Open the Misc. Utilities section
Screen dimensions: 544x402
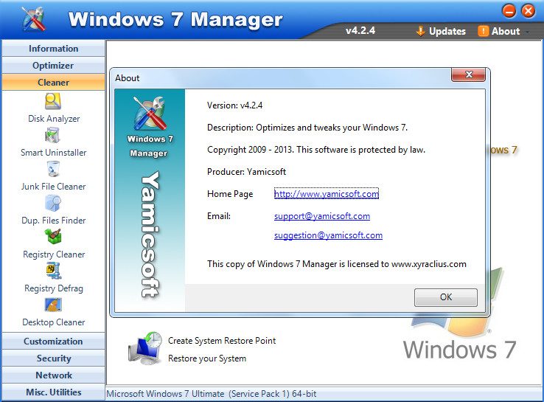coord(53,392)
